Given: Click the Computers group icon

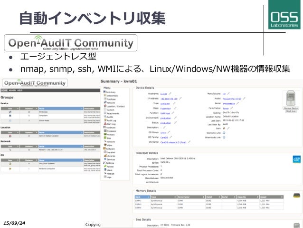Looking at the screenshot, I should [x=10, y=116].
